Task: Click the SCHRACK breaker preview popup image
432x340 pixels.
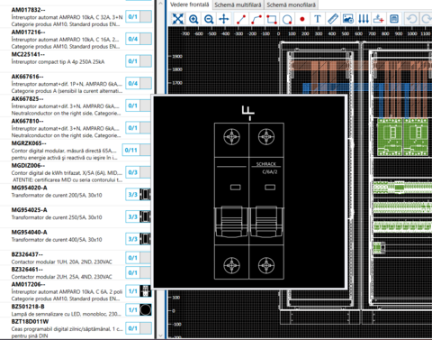Action: [x=250, y=192]
